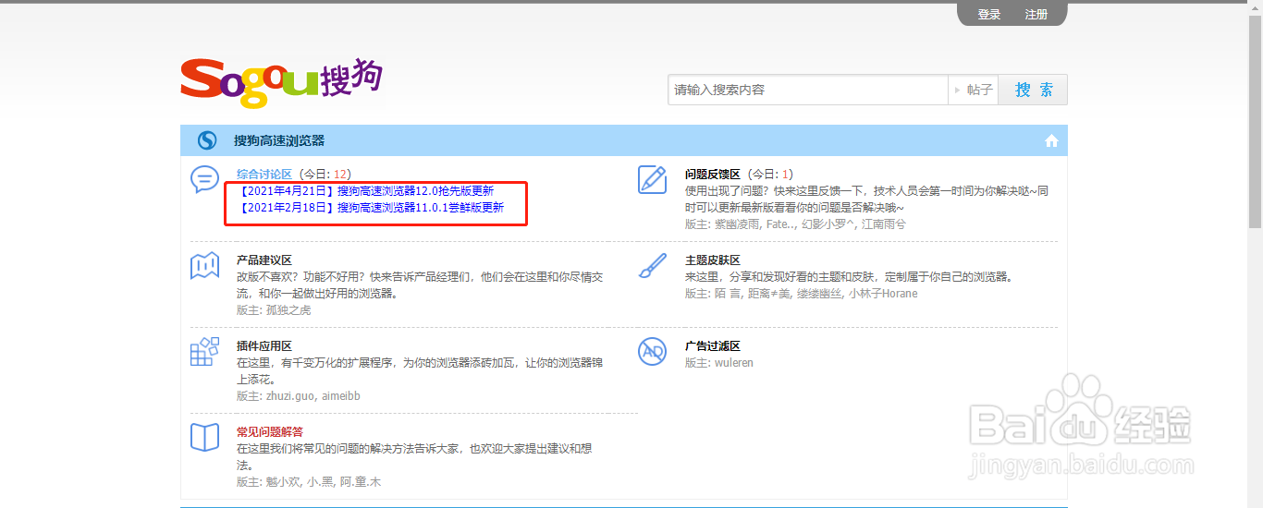Screen dimensions: 1263x508
Task: Click the Sogou 搜狗 logo
Action: pyautogui.click(x=281, y=82)
